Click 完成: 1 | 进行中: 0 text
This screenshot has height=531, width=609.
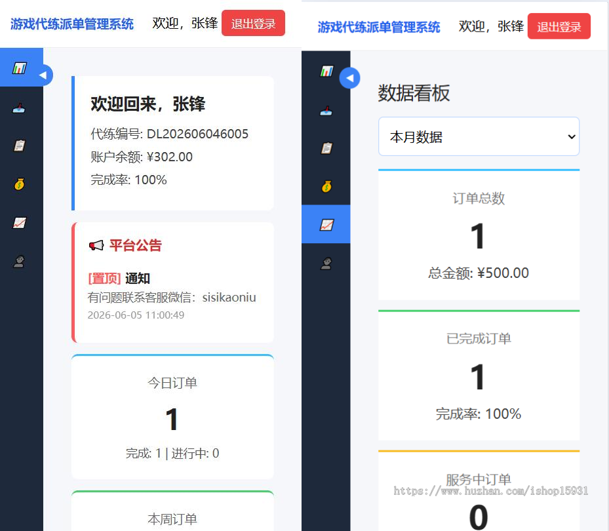point(172,453)
